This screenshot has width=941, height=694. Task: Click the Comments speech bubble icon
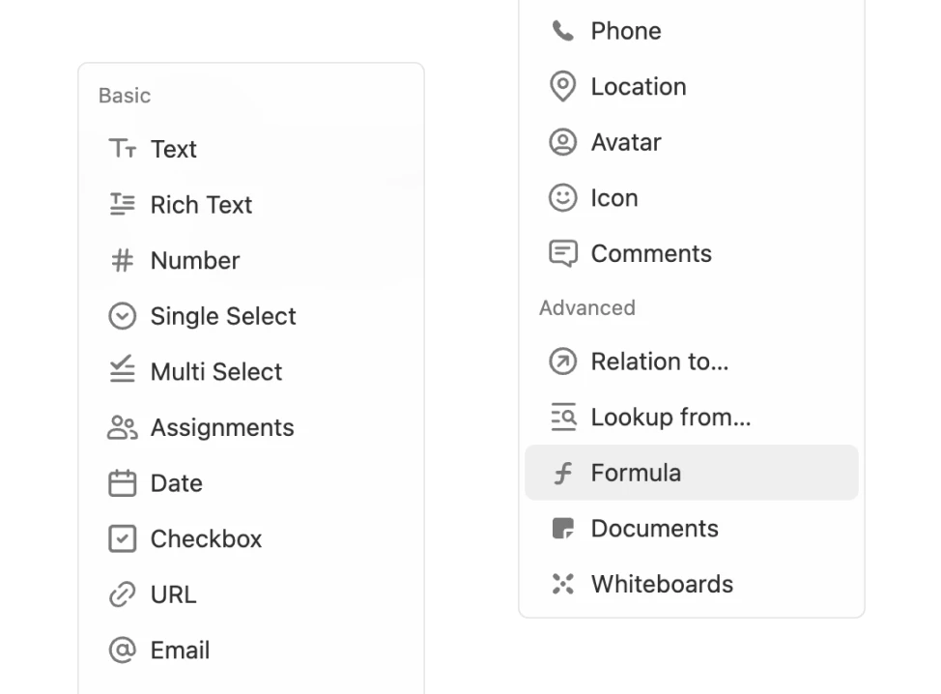563,253
